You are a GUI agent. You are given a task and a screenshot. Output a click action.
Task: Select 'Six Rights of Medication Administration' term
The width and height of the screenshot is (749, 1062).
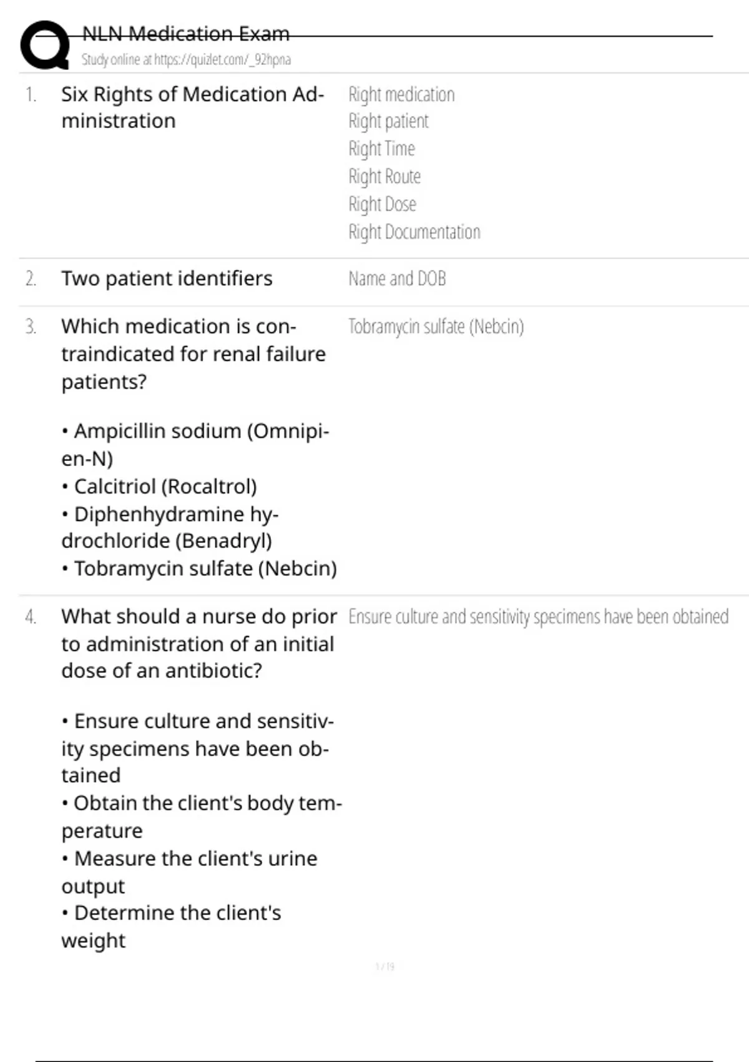click(192, 107)
